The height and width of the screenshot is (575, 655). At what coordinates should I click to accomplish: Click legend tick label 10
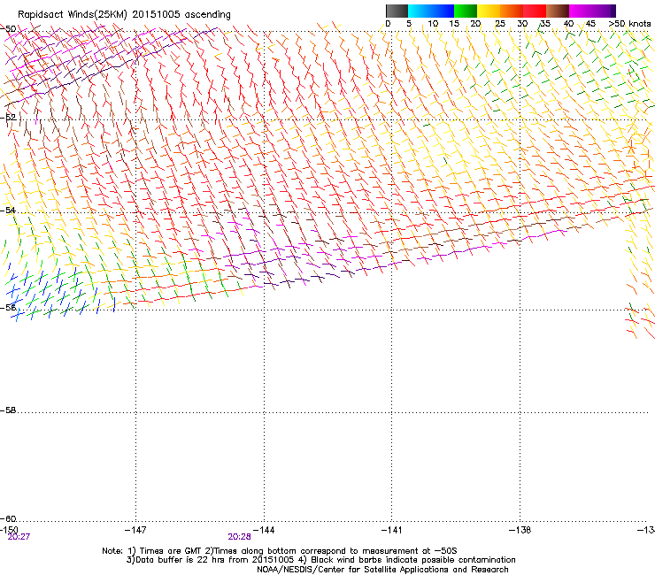pos(433,24)
